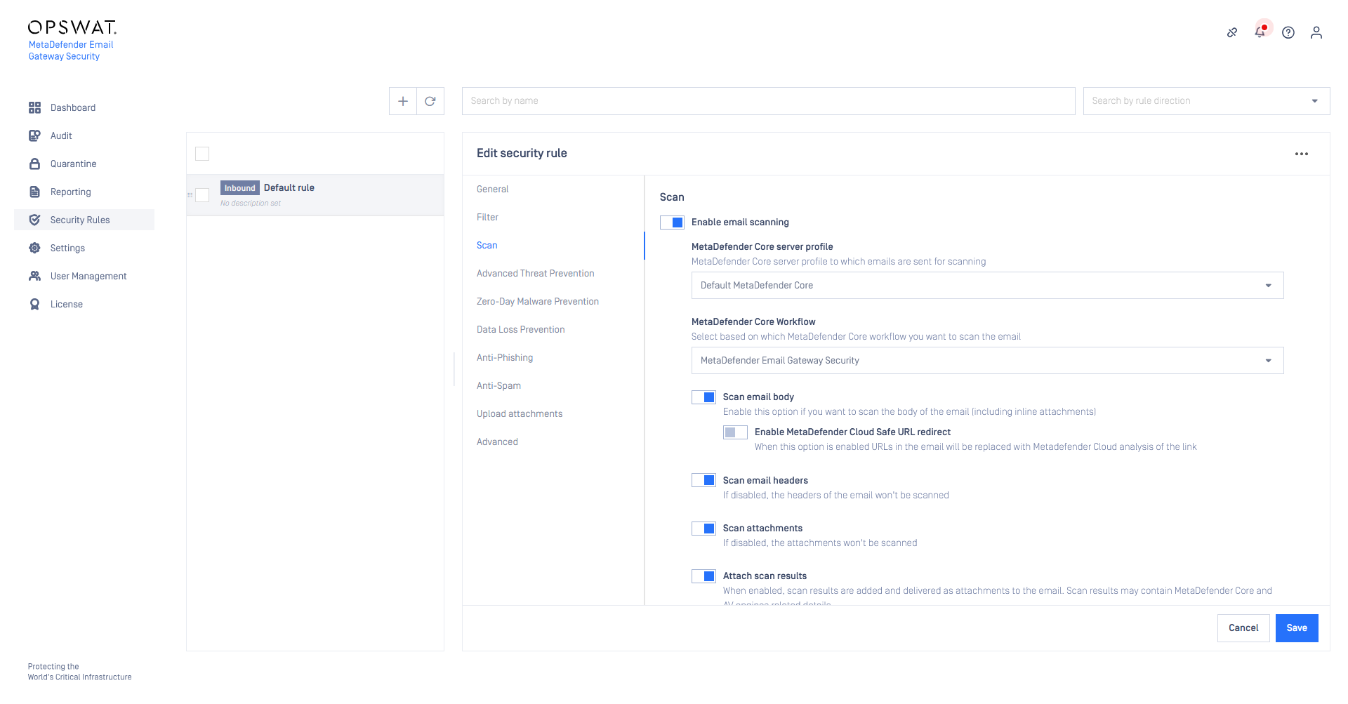Click MetaDefender Email Gateway Security product name
Screen dimensions: 1348x704
click(71, 51)
